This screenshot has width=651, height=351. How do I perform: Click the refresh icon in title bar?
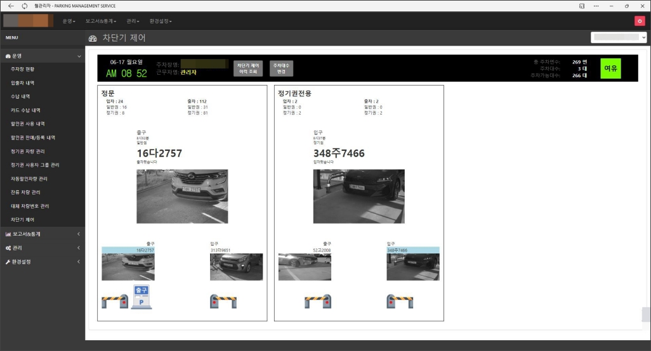[x=25, y=6]
